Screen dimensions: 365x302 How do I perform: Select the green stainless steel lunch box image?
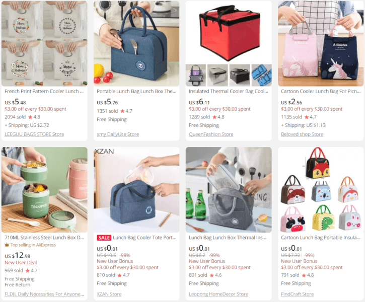(x=44, y=190)
